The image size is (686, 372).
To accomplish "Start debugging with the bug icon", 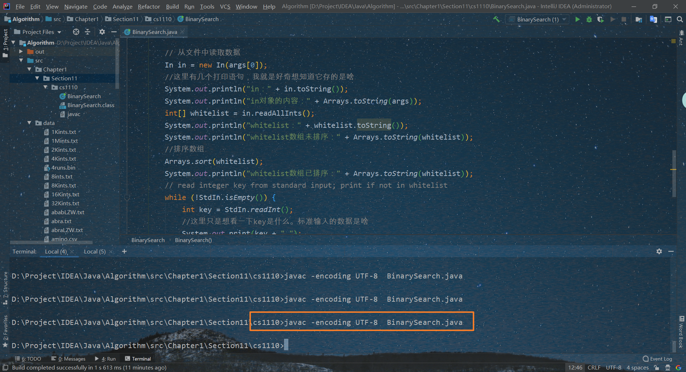I will tap(589, 19).
